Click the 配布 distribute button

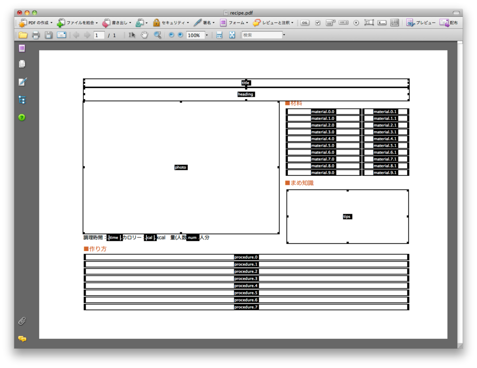(449, 23)
